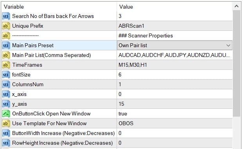Viewport: 243px width, 149px height.
Task: Click integer icon beside ColumnsNum
Action: [6, 85]
